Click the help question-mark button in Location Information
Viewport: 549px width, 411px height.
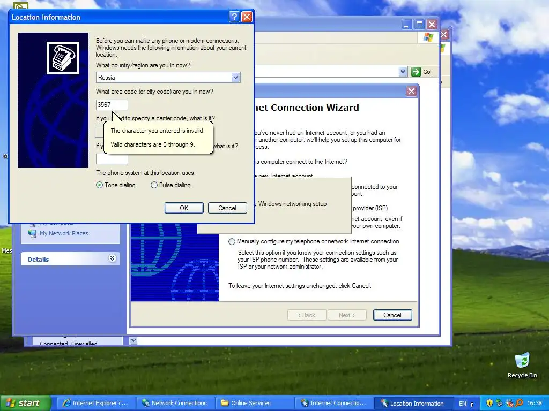pyautogui.click(x=234, y=17)
